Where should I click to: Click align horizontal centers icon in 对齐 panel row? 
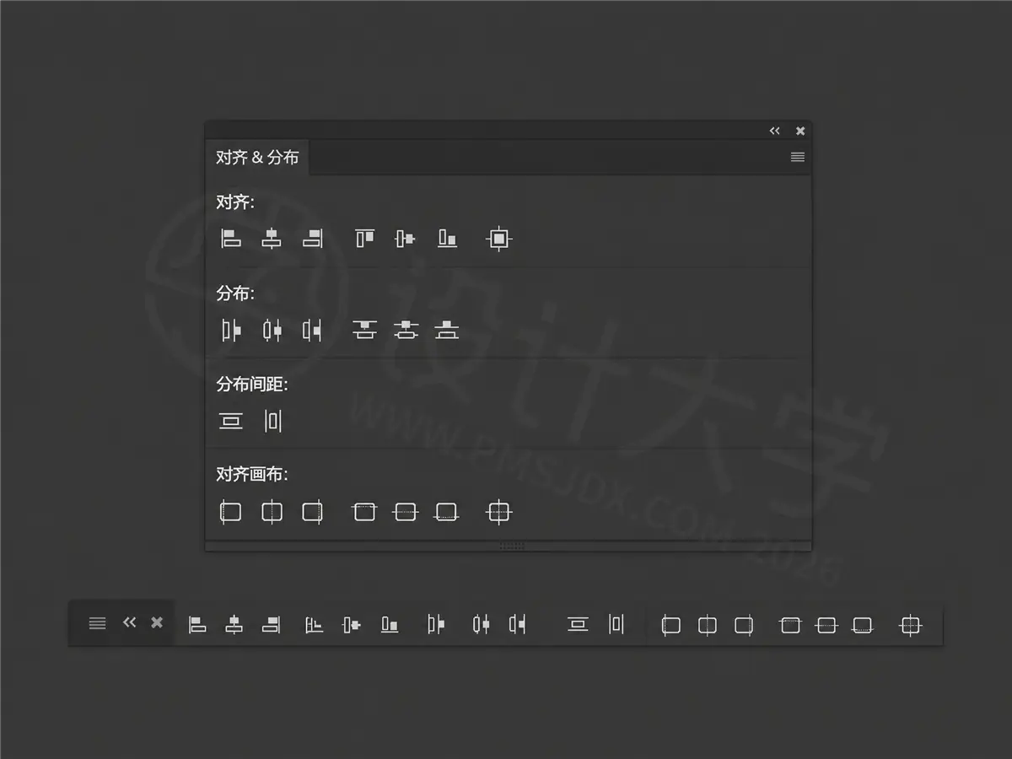271,239
